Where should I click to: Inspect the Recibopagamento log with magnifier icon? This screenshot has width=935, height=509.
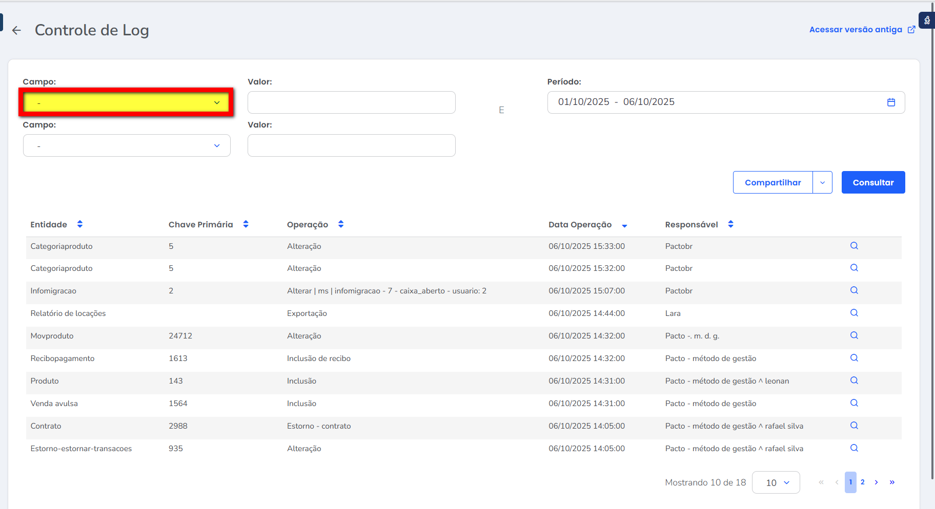click(x=854, y=358)
